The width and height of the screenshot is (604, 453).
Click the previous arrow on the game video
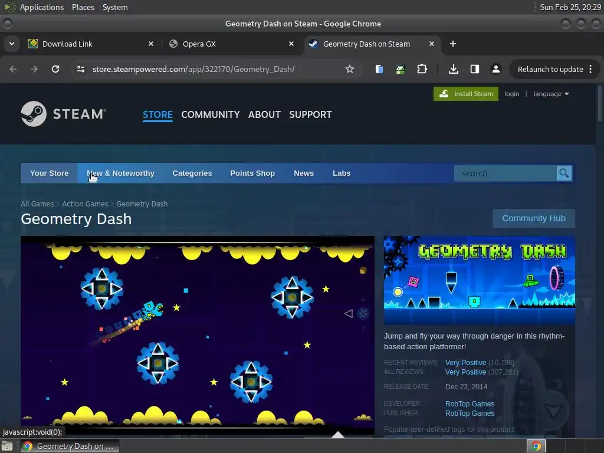point(349,314)
